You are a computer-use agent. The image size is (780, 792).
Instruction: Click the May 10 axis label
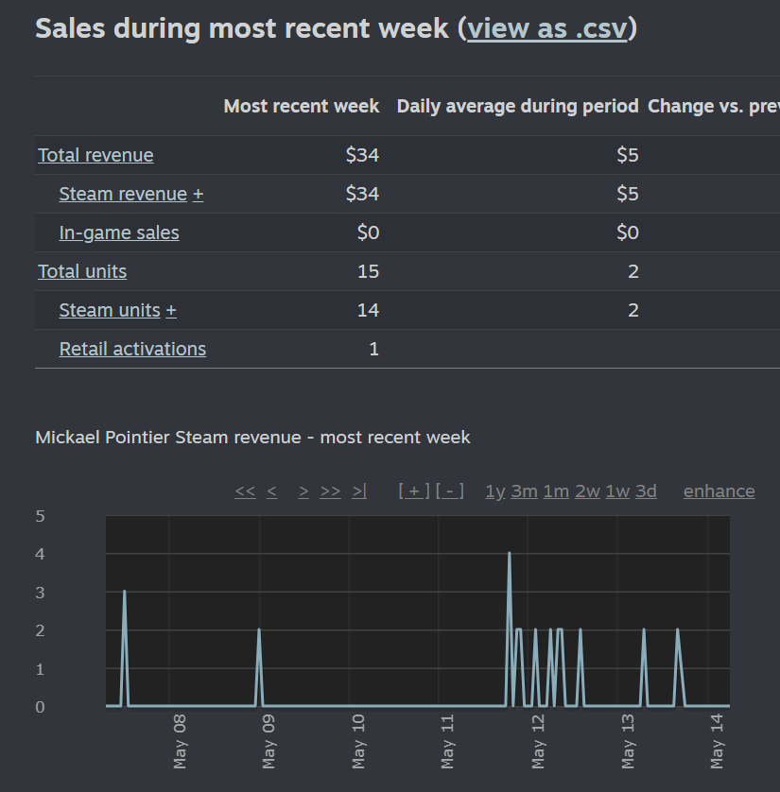pos(358,742)
